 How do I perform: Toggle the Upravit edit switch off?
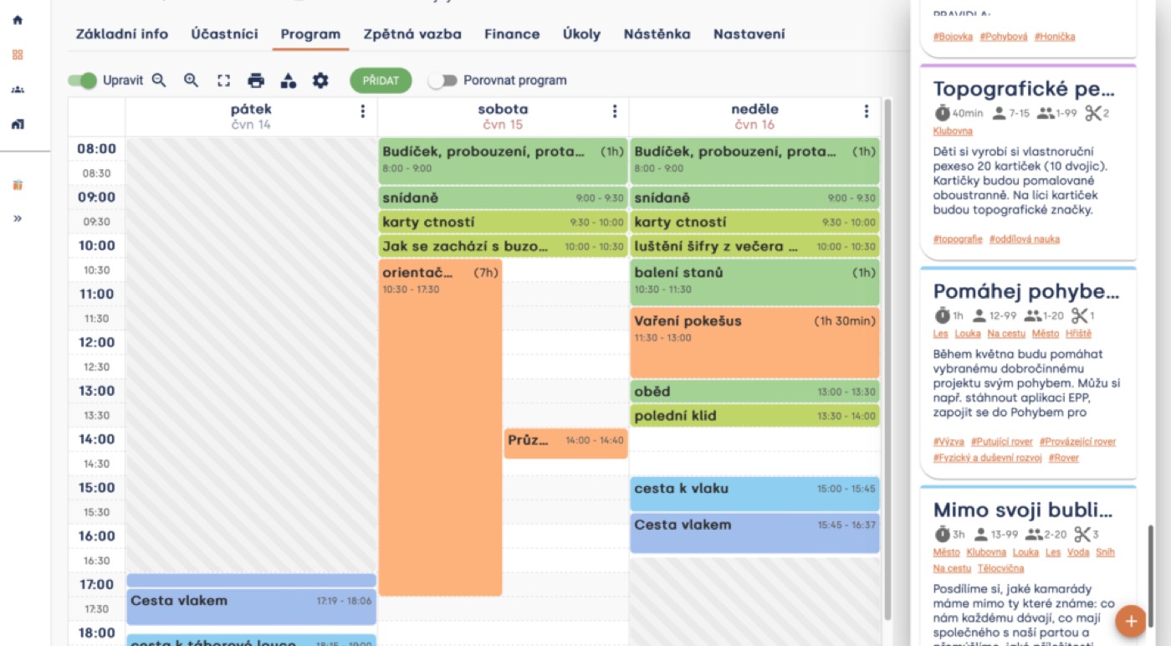tap(82, 80)
